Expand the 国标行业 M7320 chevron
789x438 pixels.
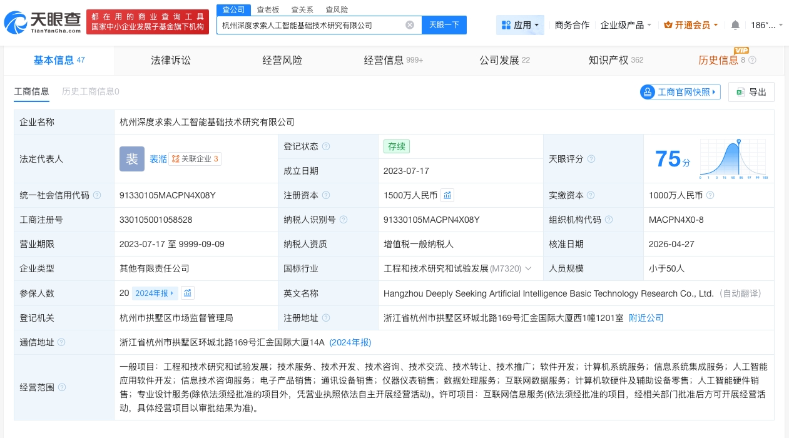click(529, 268)
